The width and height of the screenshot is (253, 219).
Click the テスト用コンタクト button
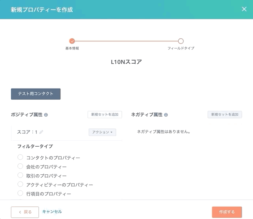36,94
